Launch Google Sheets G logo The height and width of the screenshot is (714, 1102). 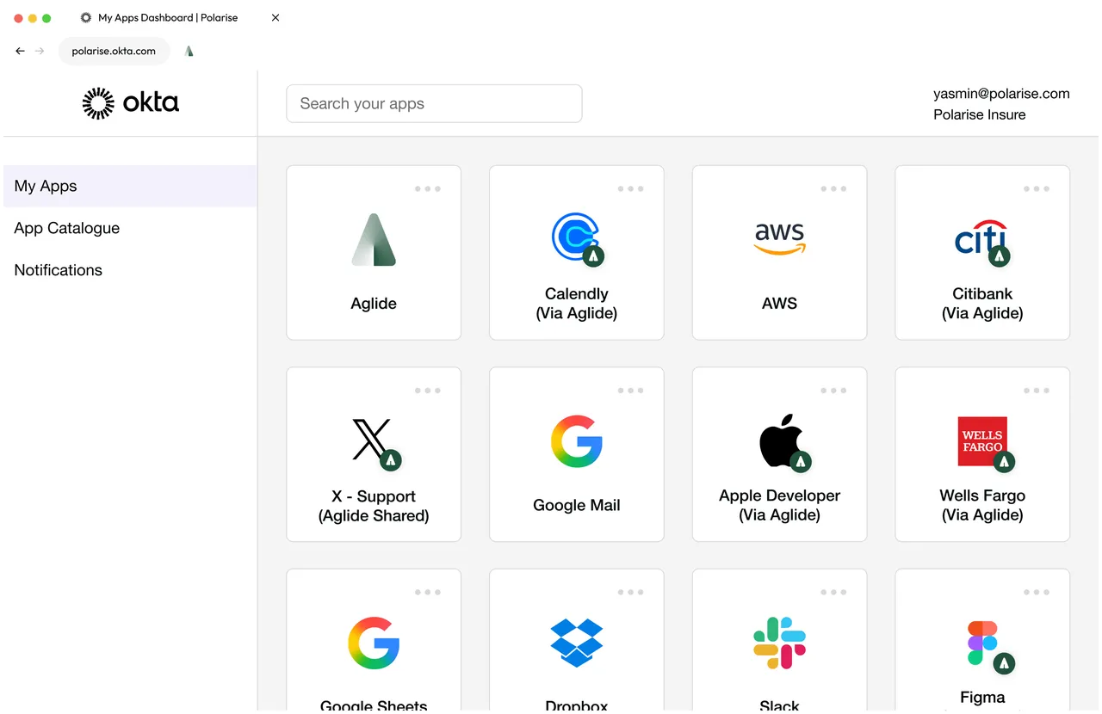click(x=374, y=643)
